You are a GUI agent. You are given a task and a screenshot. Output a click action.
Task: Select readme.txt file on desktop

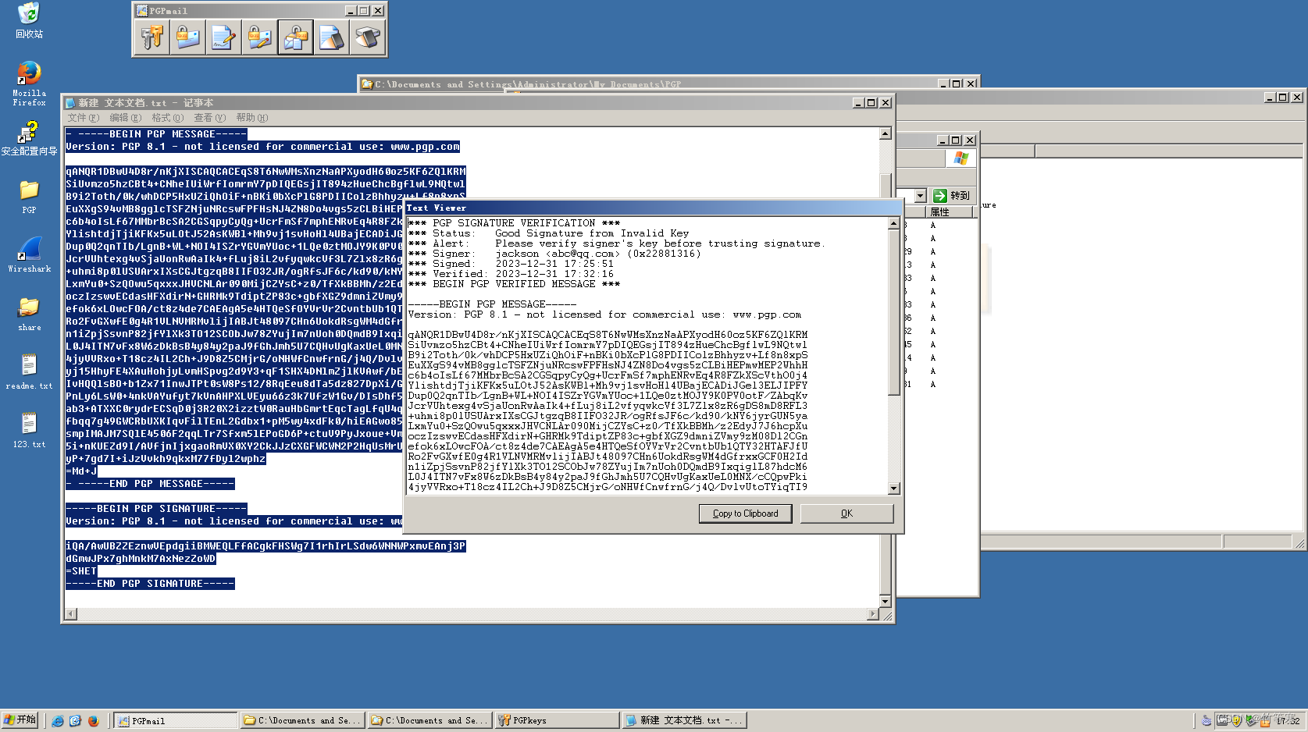tap(29, 371)
